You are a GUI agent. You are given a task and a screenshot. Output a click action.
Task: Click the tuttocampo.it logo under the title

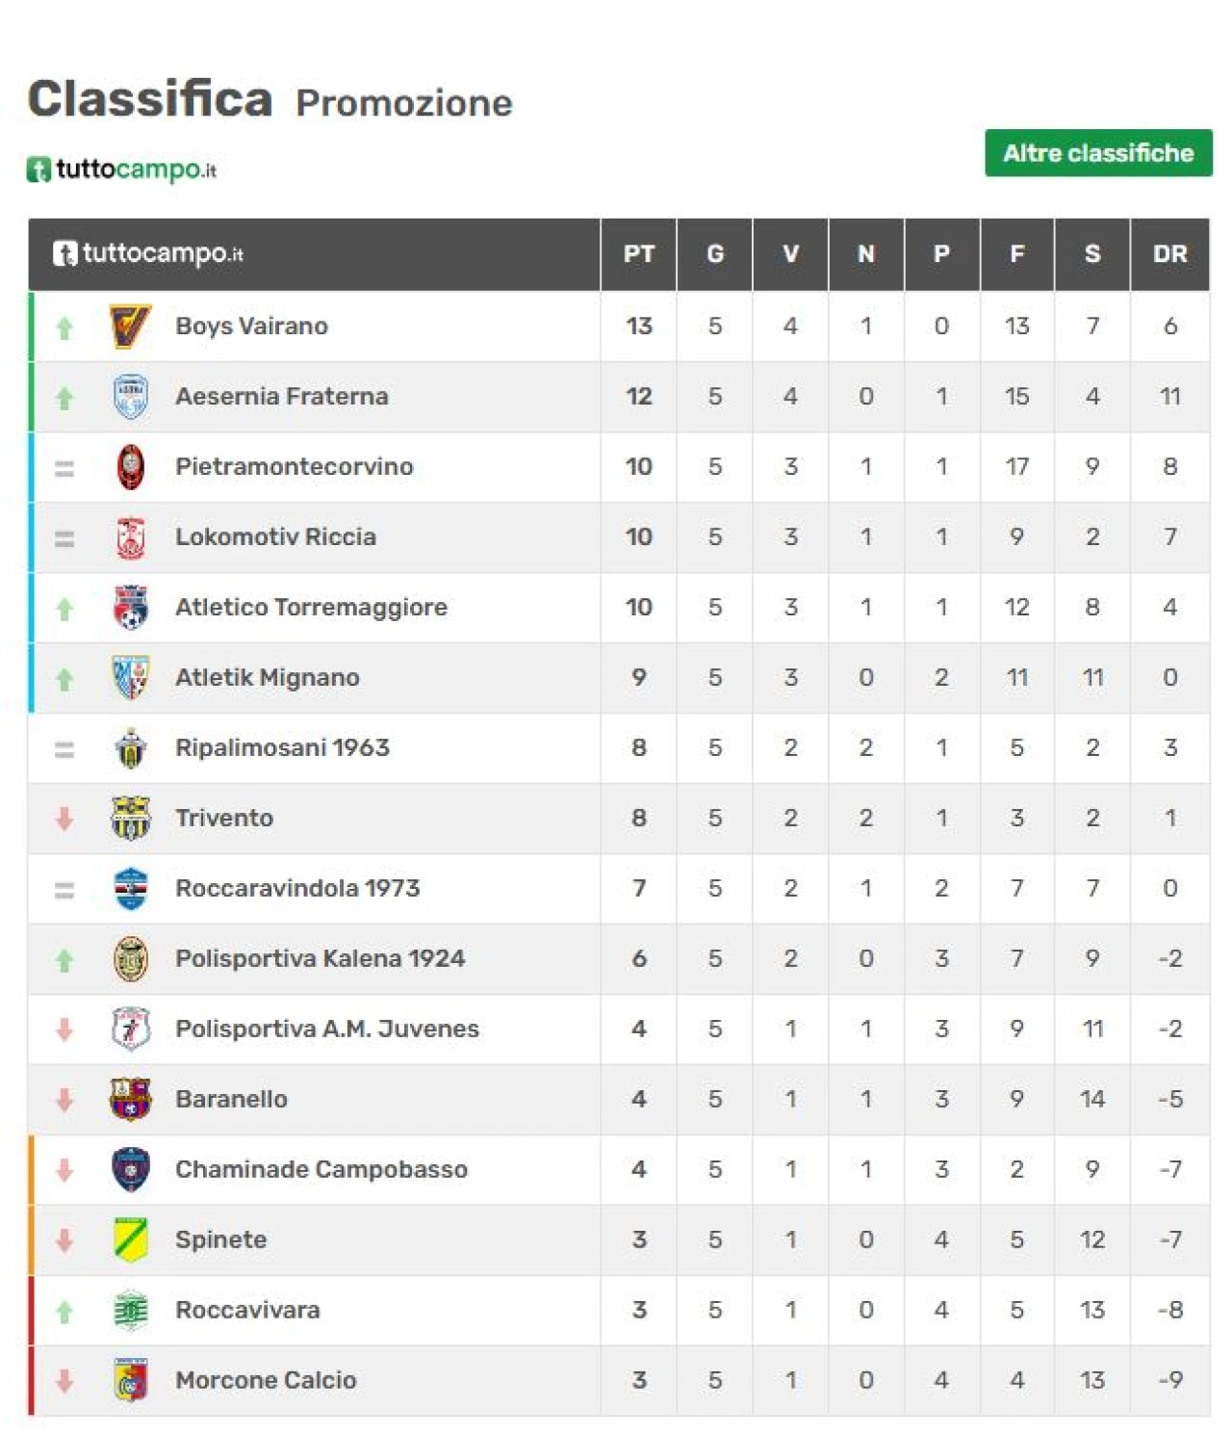click(x=121, y=170)
